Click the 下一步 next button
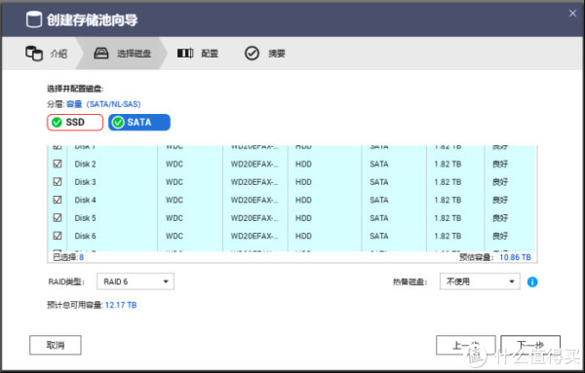This screenshot has height=373, width=585. [x=530, y=345]
